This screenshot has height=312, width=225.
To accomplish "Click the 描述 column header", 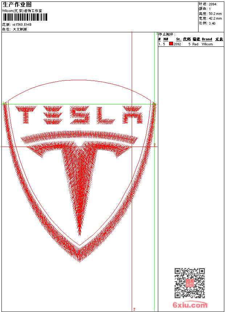I will [x=196, y=39].
